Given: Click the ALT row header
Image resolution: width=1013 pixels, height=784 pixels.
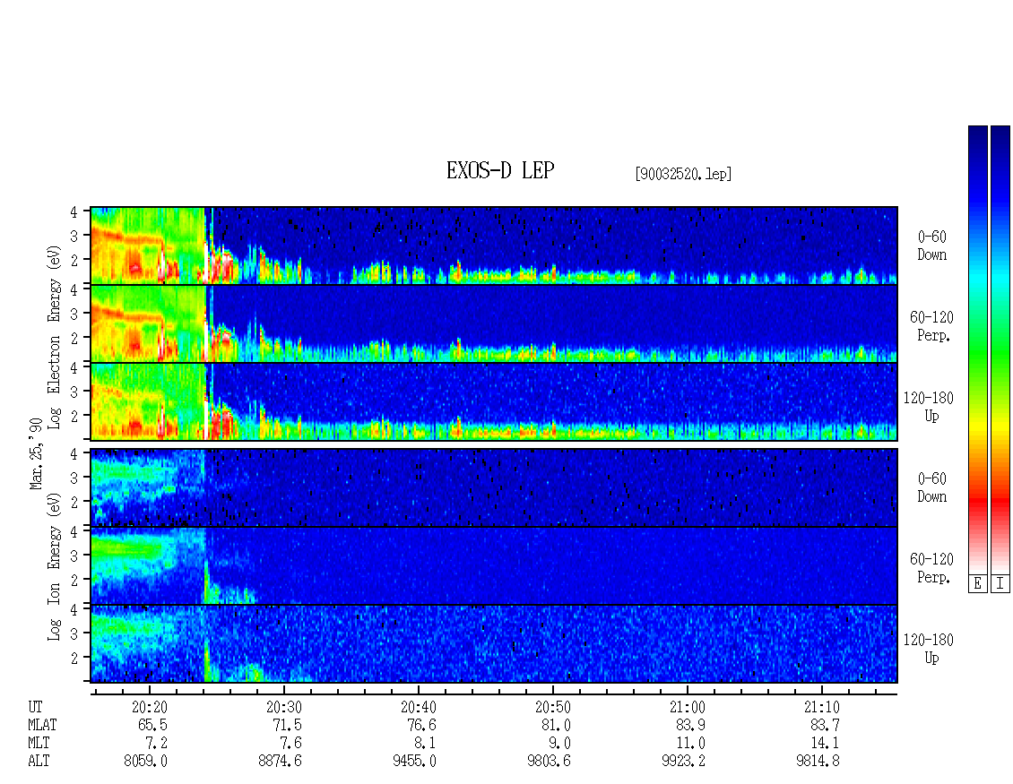Looking at the screenshot, I should pos(39,762).
